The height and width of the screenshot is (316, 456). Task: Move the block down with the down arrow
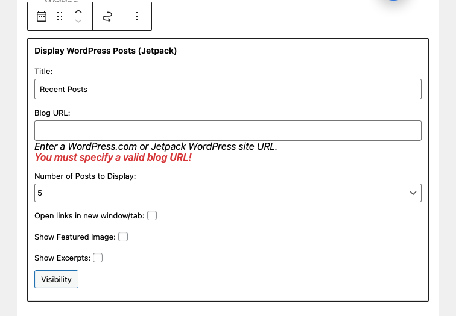[78, 21]
